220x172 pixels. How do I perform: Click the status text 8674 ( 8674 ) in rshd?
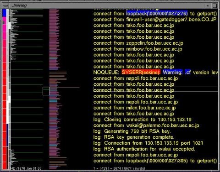[x=129, y=168]
